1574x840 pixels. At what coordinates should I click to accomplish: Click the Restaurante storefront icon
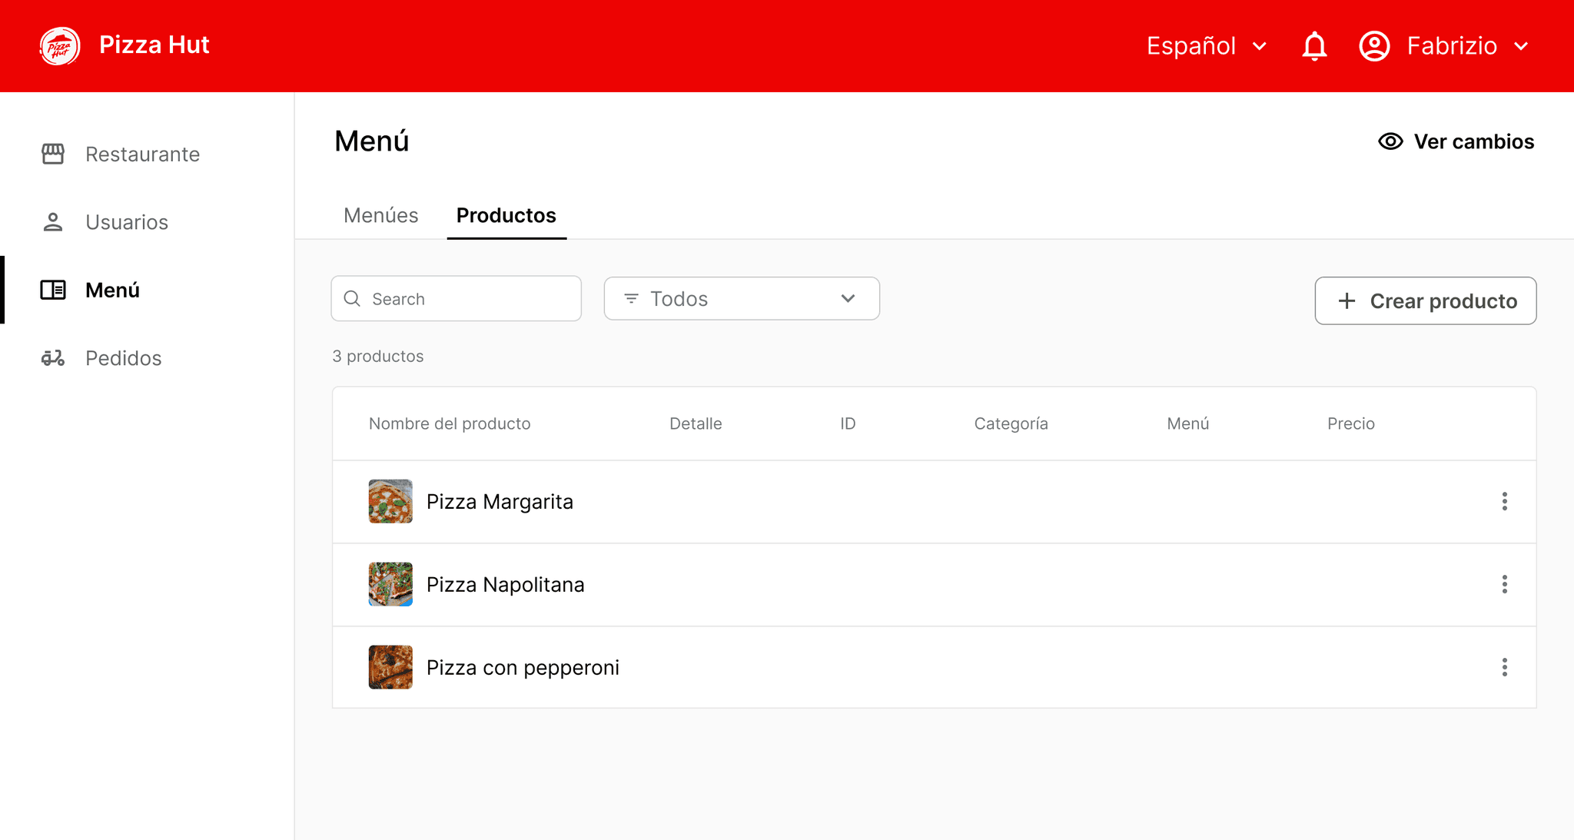pyautogui.click(x=53, y=154)
